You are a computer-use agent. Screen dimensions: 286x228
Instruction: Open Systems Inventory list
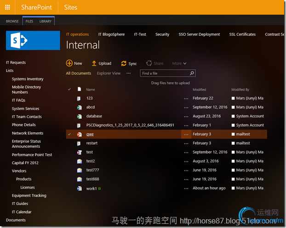[x=28, y=79]
